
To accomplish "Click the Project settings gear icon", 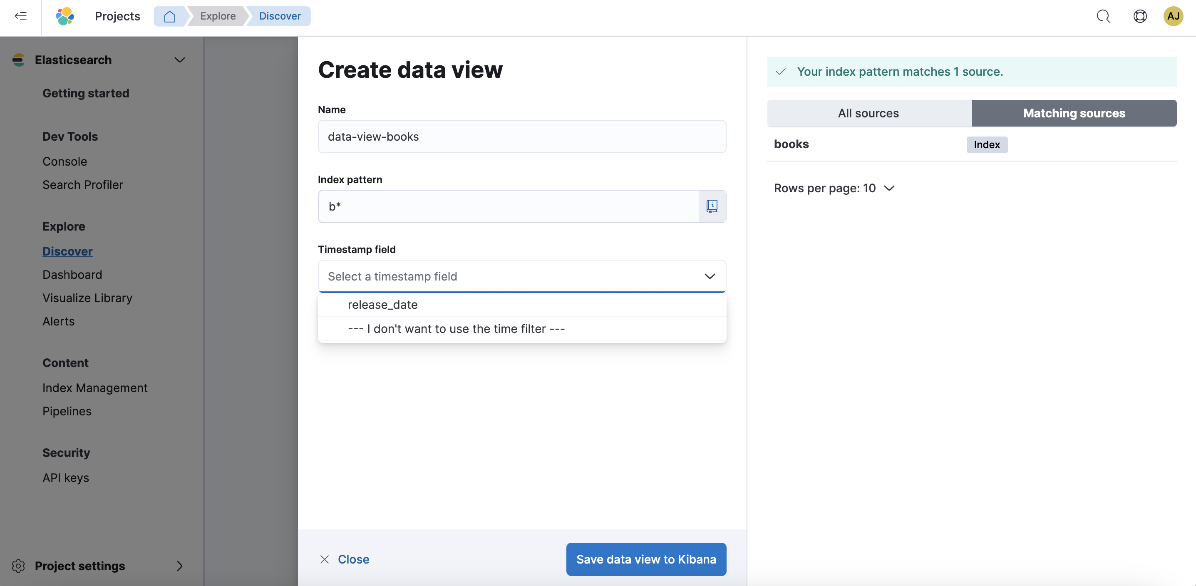I will (x=19, y=566).
